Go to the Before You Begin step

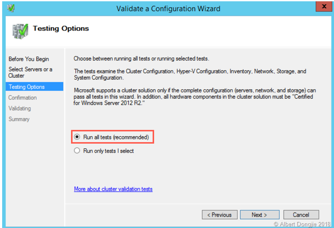click(29, 59)
